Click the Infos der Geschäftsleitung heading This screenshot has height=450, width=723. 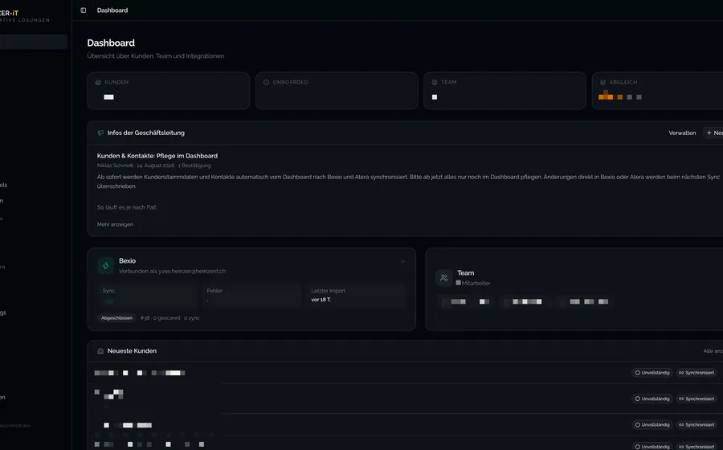[x=145, y=133]
